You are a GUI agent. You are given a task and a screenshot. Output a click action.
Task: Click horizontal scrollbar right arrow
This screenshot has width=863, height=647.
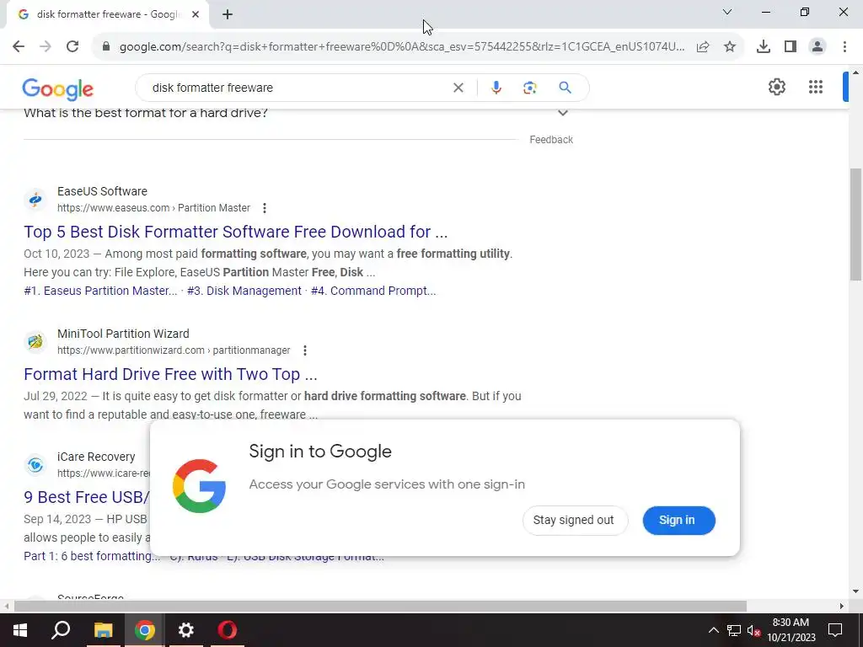tap(842, 607)
